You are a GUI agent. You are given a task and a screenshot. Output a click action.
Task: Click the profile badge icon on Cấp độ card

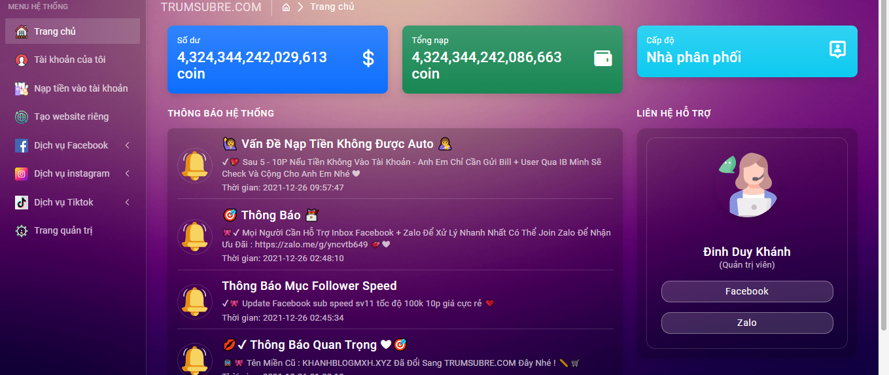837,50
